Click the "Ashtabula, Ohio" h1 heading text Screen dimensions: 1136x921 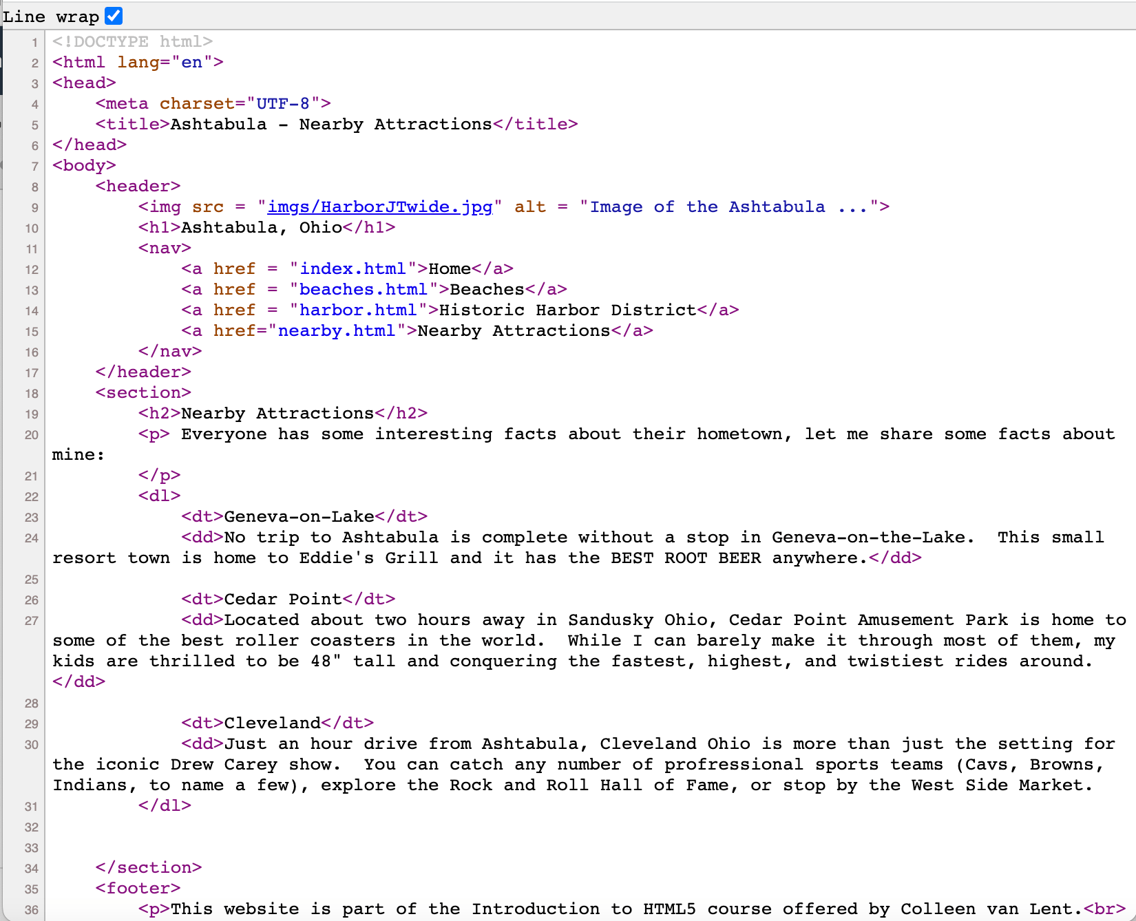(262, 227)
